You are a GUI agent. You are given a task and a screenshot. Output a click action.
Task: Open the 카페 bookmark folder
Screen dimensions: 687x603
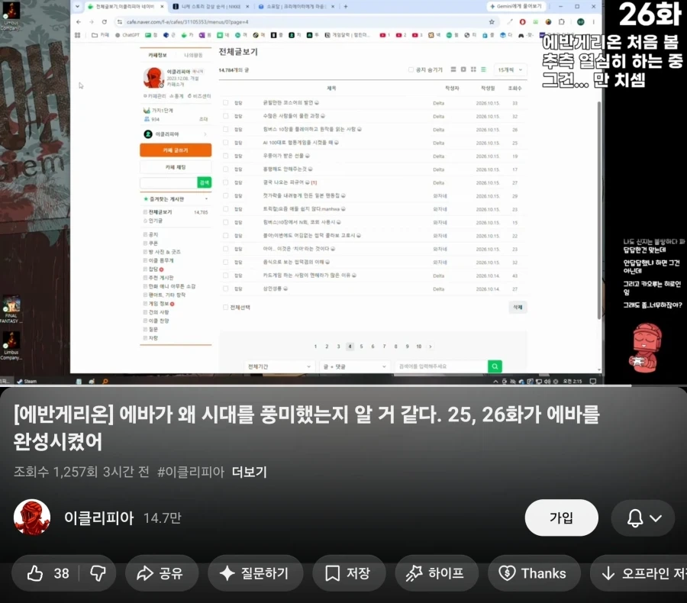[x=100, y=35]
